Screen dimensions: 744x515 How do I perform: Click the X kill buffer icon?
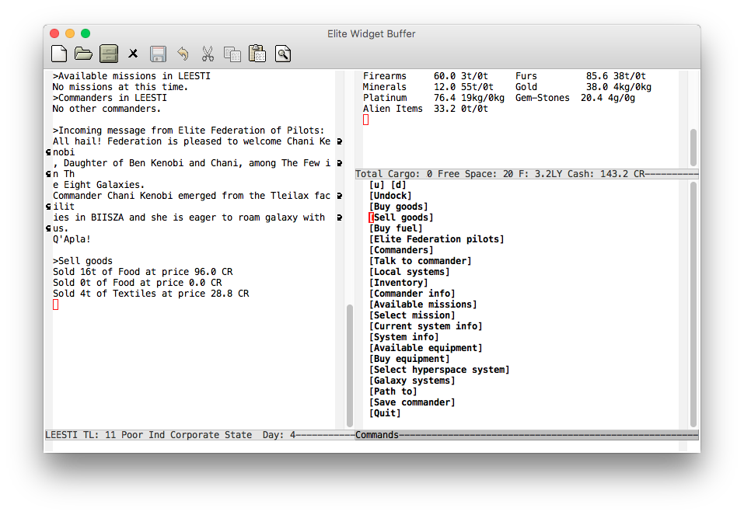(x=133, y=54)
